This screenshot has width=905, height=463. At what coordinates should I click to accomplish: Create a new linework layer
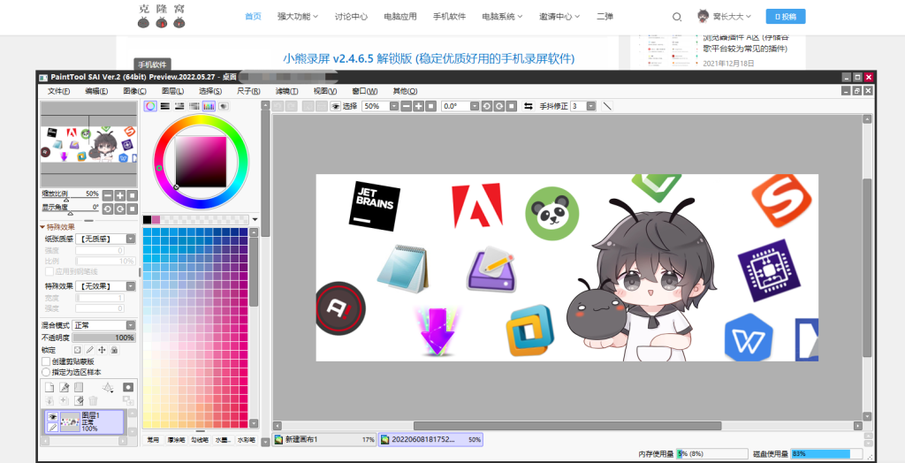click(x=64, y=387)
